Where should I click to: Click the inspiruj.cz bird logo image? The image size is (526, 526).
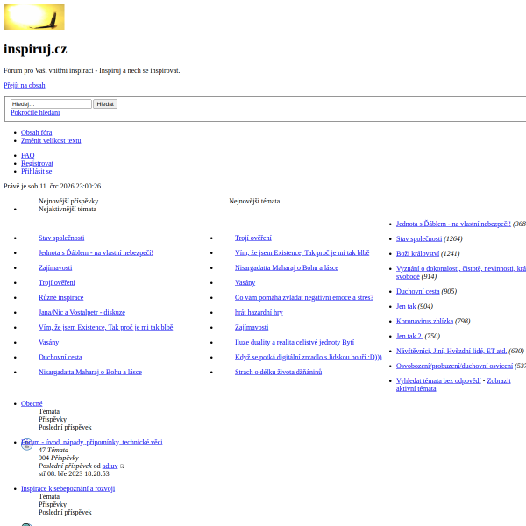34,17
